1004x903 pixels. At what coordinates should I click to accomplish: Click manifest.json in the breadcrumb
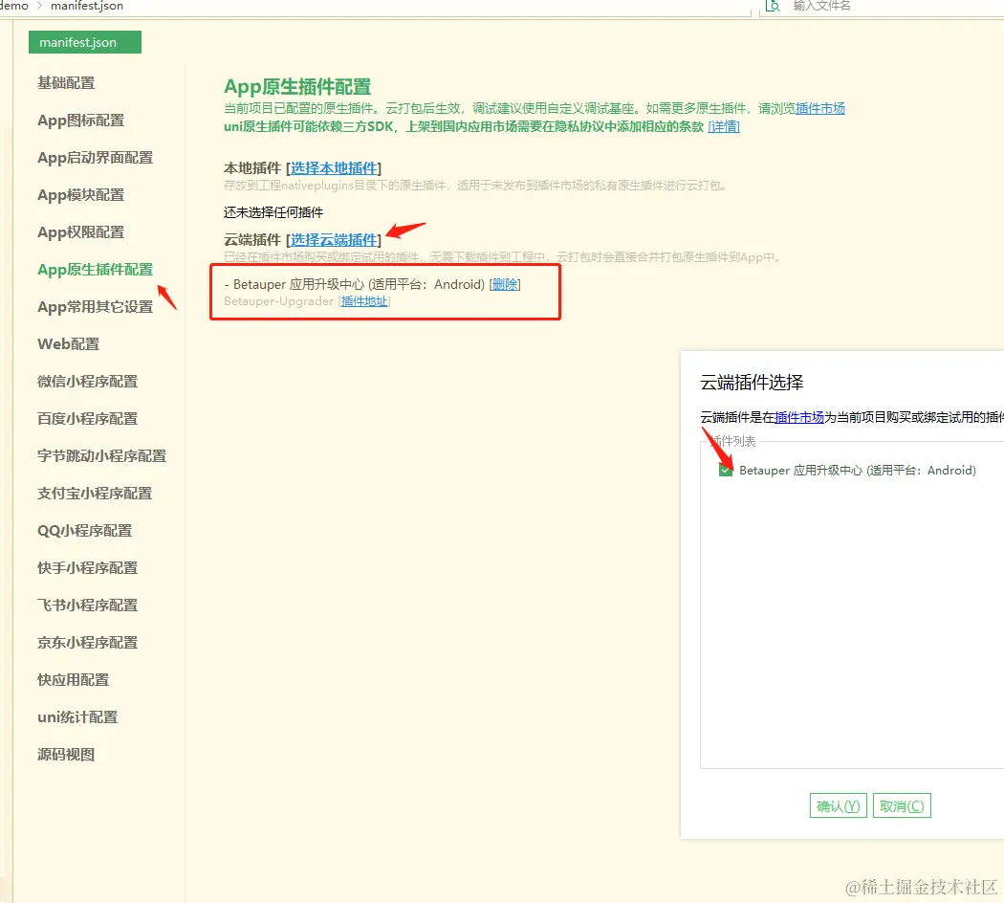[x=87, y=6]
